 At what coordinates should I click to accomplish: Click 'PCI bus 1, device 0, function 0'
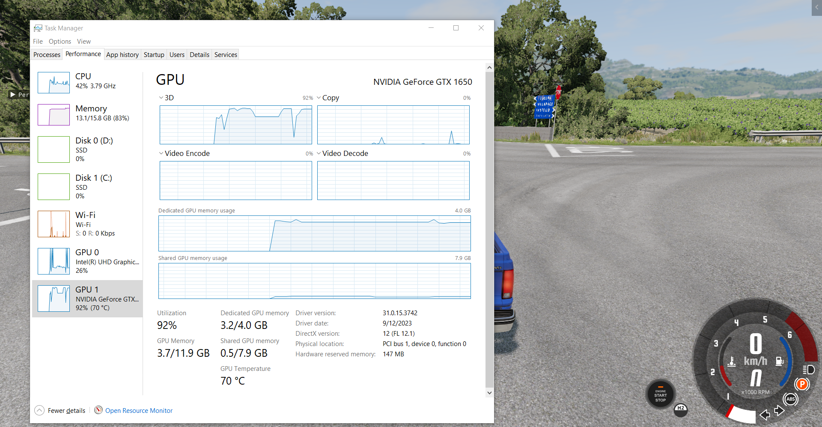click(x=424, y=344)
